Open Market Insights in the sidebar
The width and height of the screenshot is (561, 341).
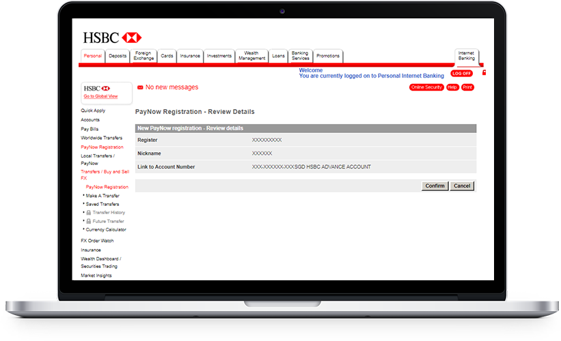pos(96,276)
